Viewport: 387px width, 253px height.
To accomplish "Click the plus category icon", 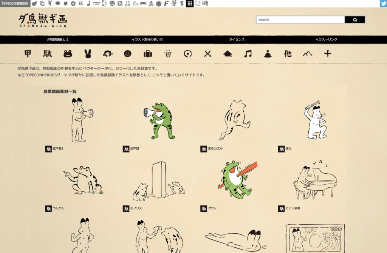I will tap(328, 54).
